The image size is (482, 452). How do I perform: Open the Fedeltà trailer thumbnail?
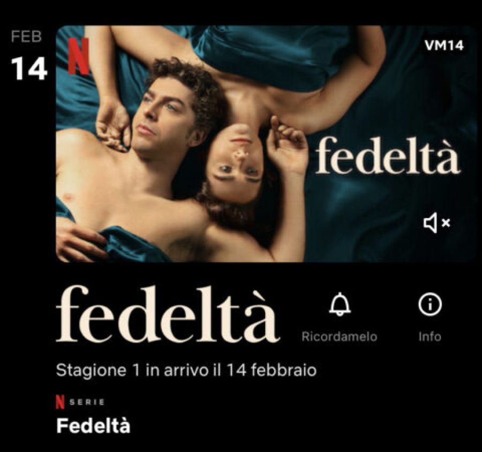pos(266,144)
